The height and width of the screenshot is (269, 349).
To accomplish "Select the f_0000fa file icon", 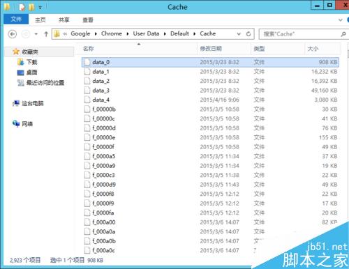I will [x=87, y=213].
